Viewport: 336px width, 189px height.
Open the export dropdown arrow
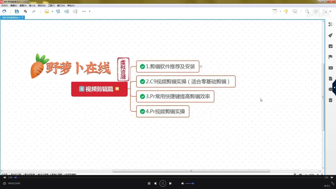tap(330, 11)
